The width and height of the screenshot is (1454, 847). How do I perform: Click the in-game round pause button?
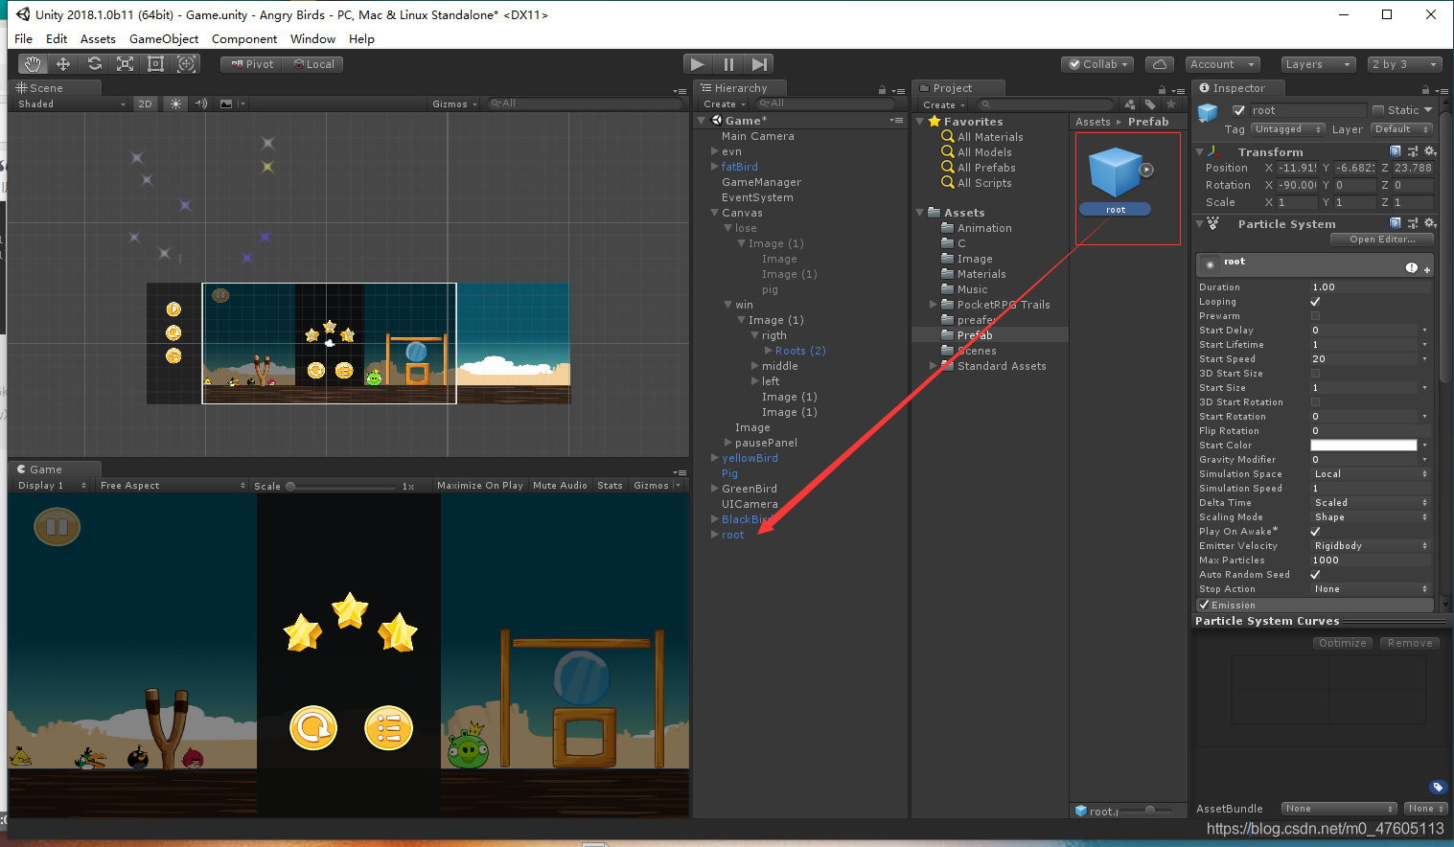(57, 527)
